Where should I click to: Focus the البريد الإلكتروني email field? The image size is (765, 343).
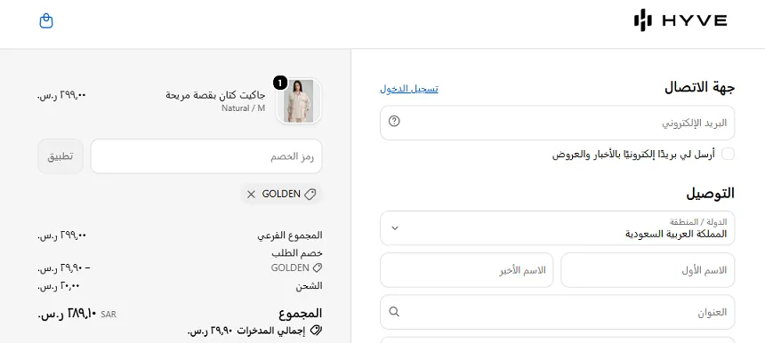click(x=557, y=123)
